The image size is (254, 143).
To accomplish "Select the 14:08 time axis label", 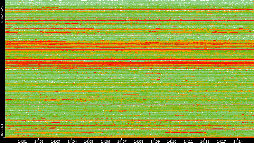I will (x=138, y=141).
